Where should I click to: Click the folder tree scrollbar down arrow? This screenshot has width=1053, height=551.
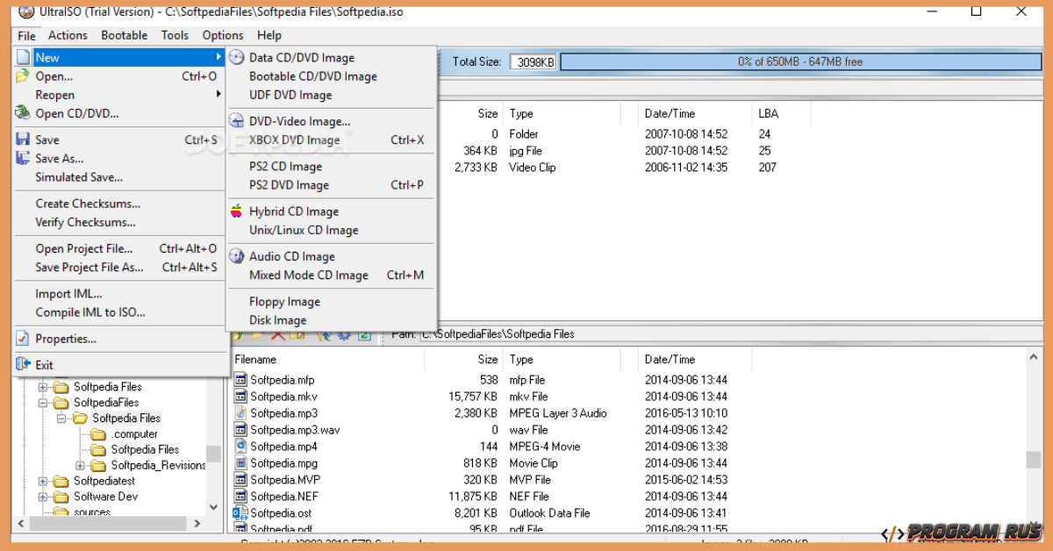(x=213, y=506)
